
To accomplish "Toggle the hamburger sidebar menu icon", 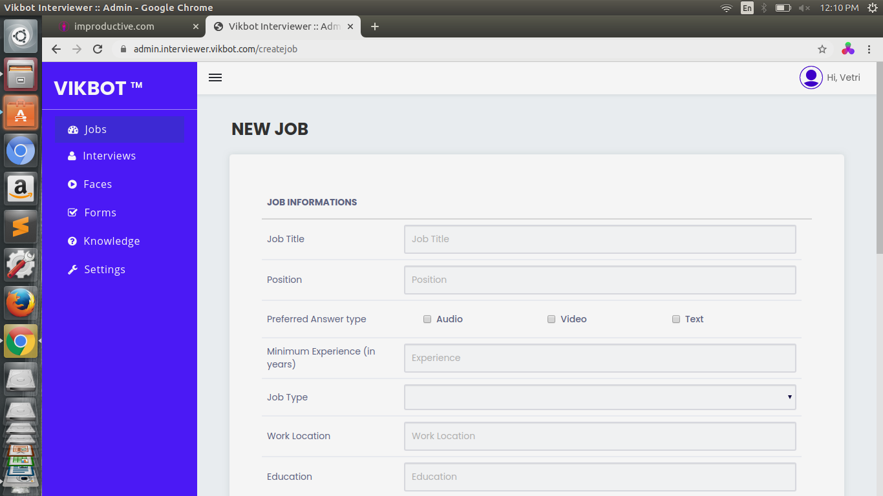I will pyautogui.click(x=215, y=77).
